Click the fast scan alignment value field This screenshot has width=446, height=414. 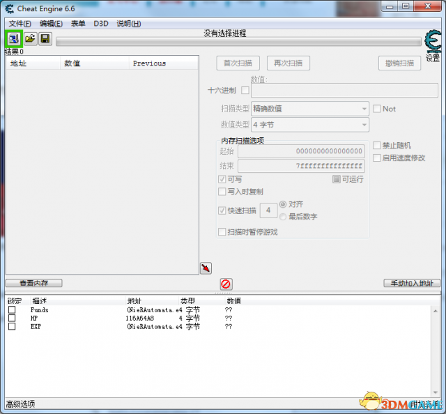(268, 210)
